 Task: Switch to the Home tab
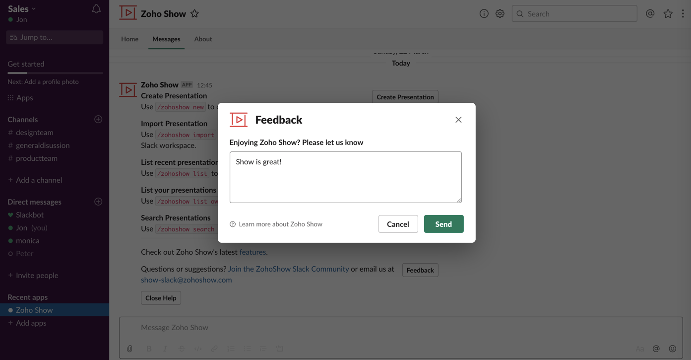[129, 39]
